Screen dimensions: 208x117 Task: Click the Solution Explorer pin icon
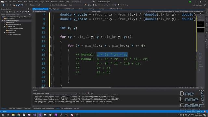[x=28, y=9]
